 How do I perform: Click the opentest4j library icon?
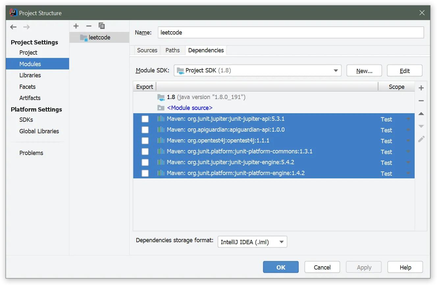click(x=161, y=141)
